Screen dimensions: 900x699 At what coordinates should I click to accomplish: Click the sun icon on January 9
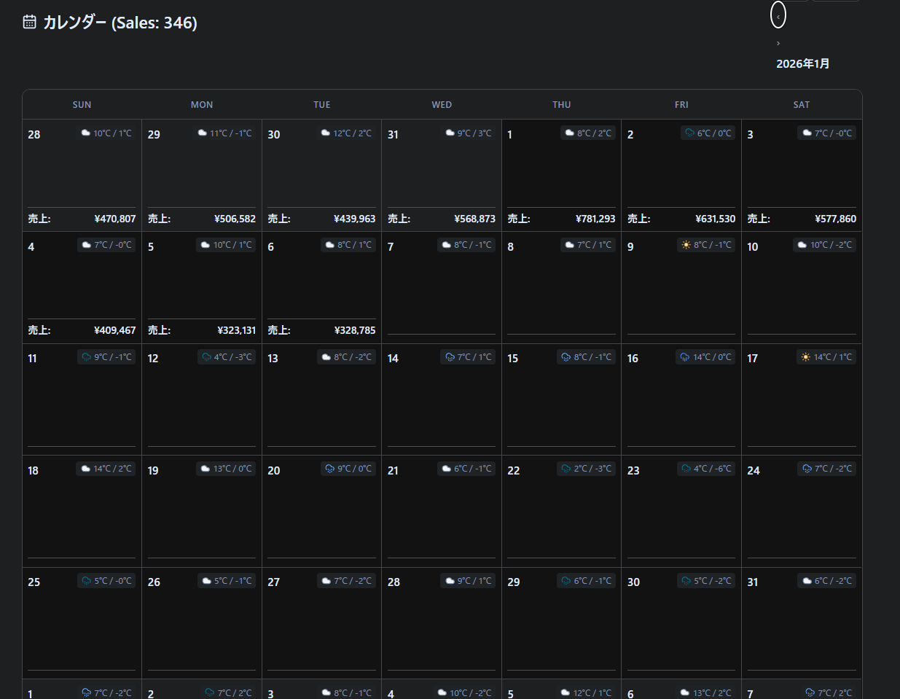pyautogui.click(x=686, y=245)
